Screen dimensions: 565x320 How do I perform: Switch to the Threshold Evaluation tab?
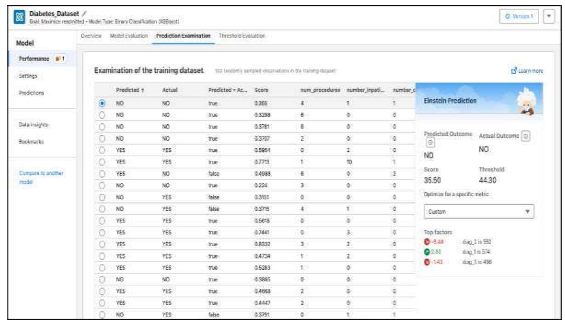[x=242, y=36]
